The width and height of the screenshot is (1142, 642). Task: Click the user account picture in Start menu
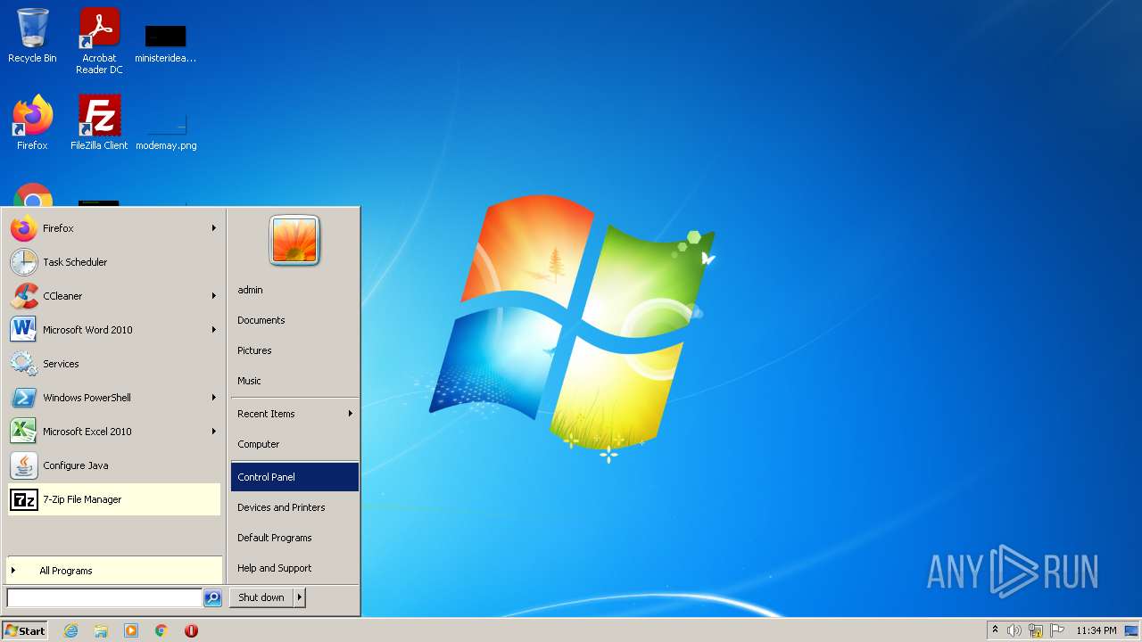point(294,241)
